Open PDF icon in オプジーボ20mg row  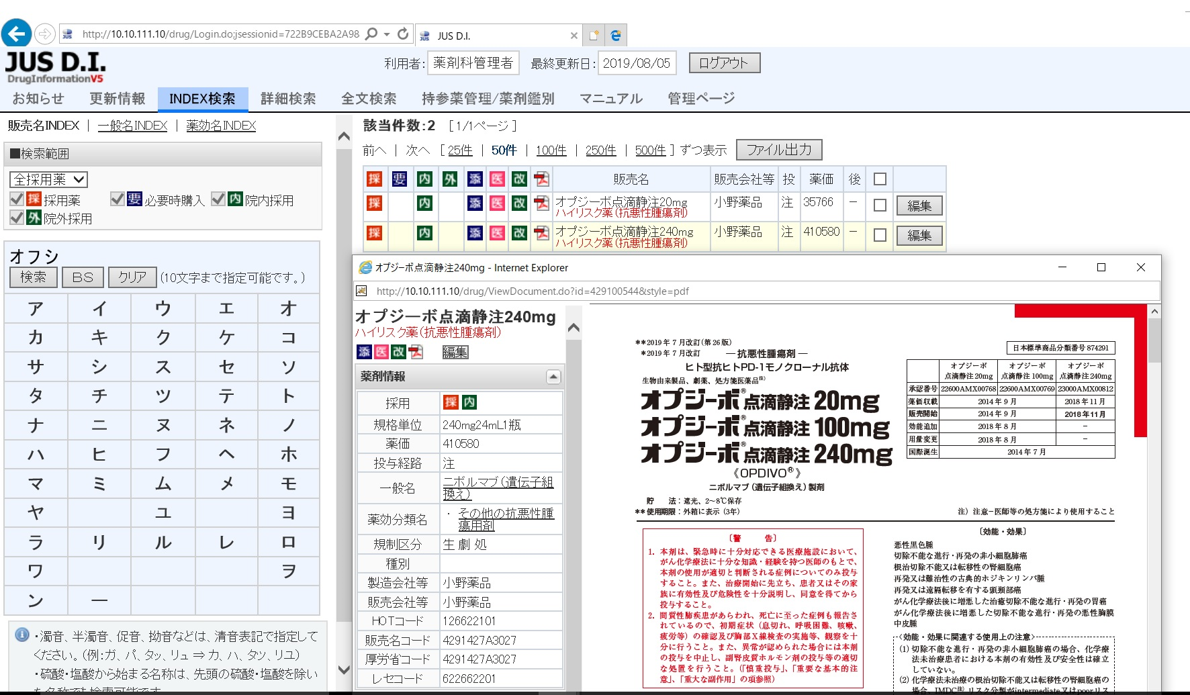(x=541, y=203)
